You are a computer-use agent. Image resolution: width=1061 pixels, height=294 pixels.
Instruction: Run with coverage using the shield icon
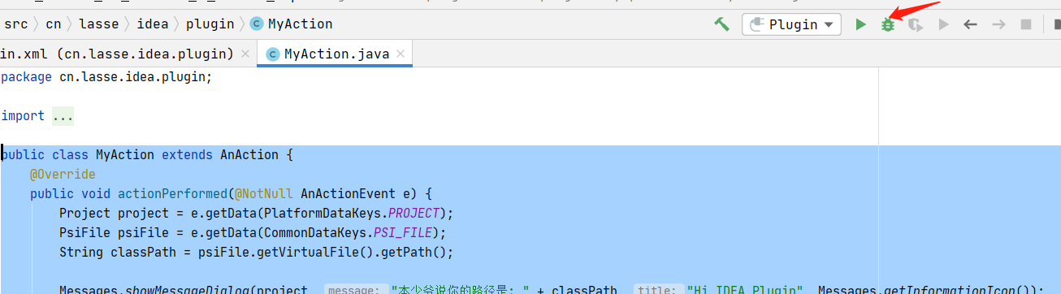(x=916, y=25)
